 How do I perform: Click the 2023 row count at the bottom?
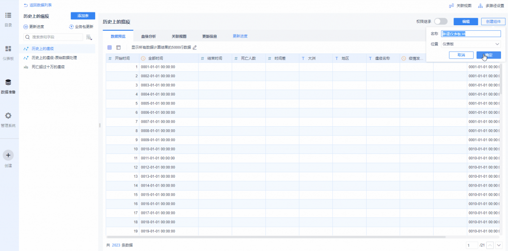click(x=116, y=245)
